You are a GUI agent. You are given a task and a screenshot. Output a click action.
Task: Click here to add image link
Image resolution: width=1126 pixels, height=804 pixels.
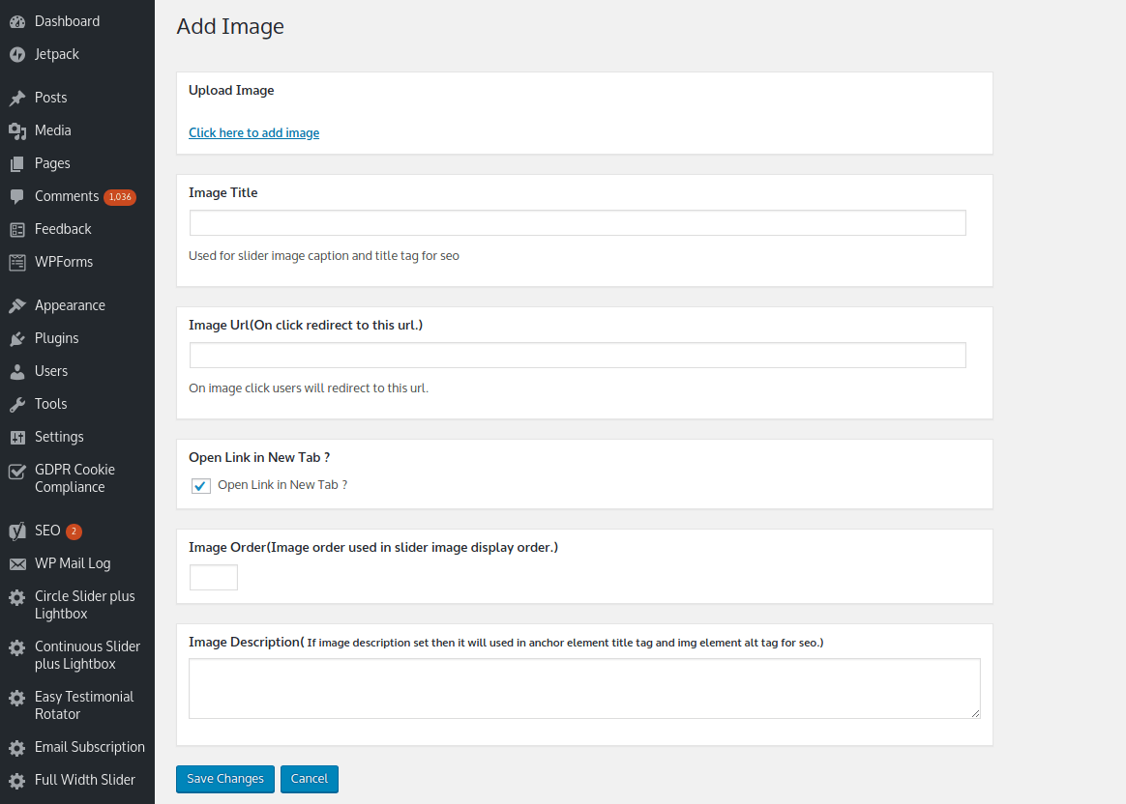click(x=253, y=132)
